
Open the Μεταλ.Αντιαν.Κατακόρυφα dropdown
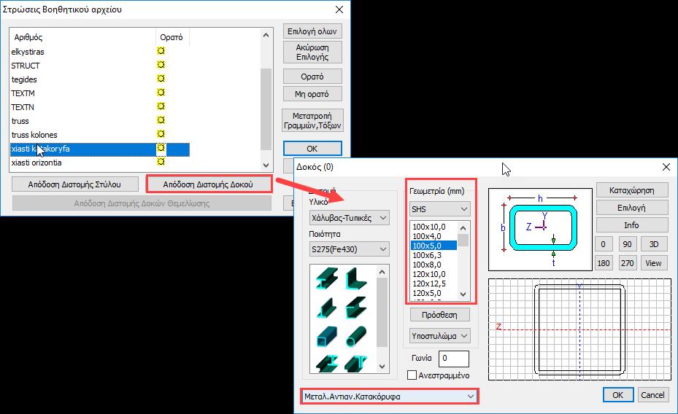click(x=389, y=397)
